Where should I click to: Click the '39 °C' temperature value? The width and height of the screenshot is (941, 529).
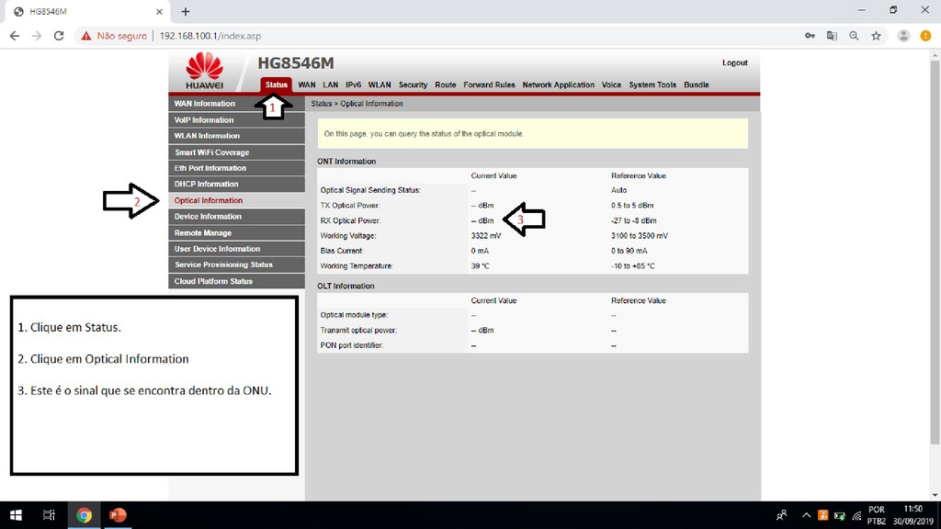click(x=480, y=266)
